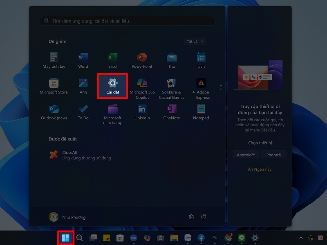The height and width of the screenshot is (245, 327).
Task: Open Microsoft Word from pinned apps
Action: (83, 60)
